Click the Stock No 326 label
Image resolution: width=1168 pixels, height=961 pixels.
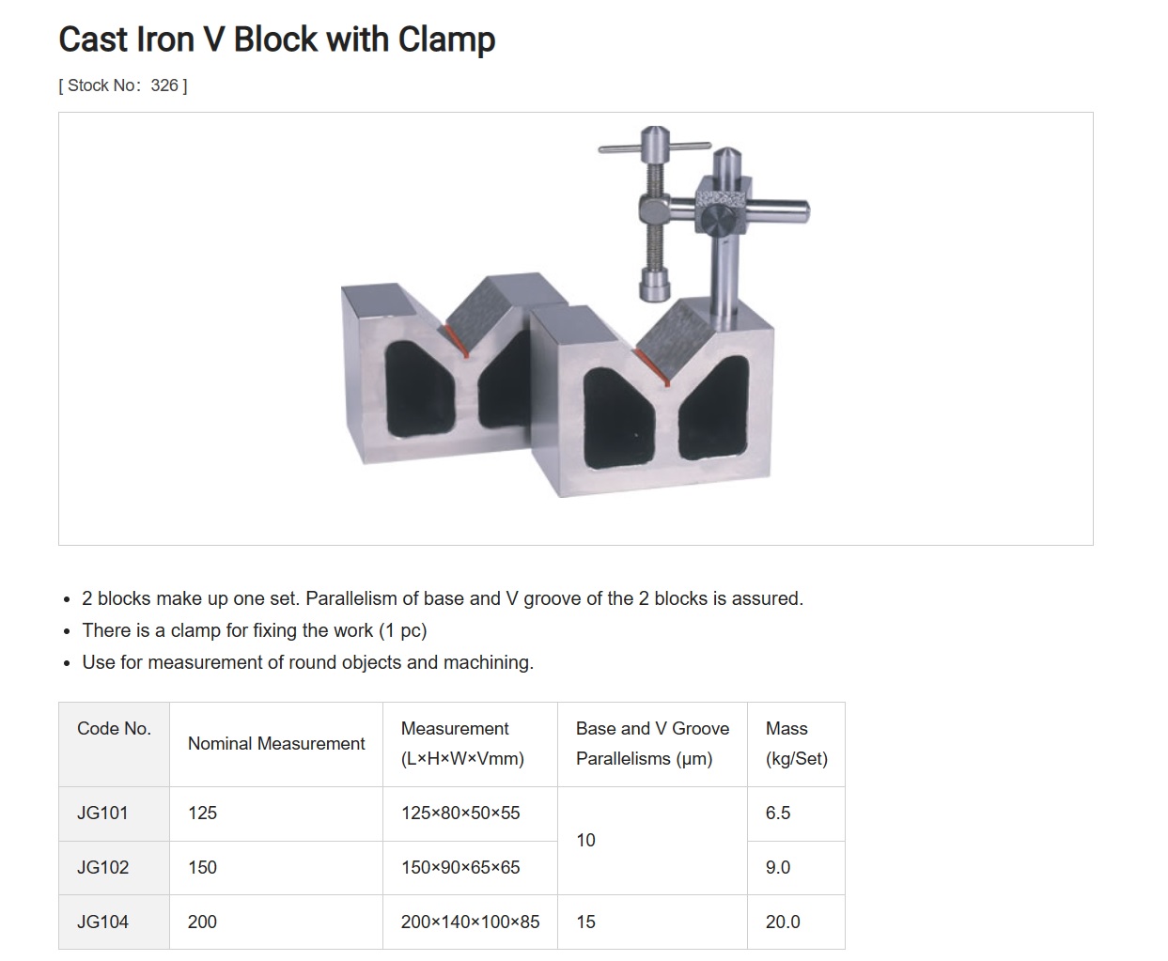point(123,85)
